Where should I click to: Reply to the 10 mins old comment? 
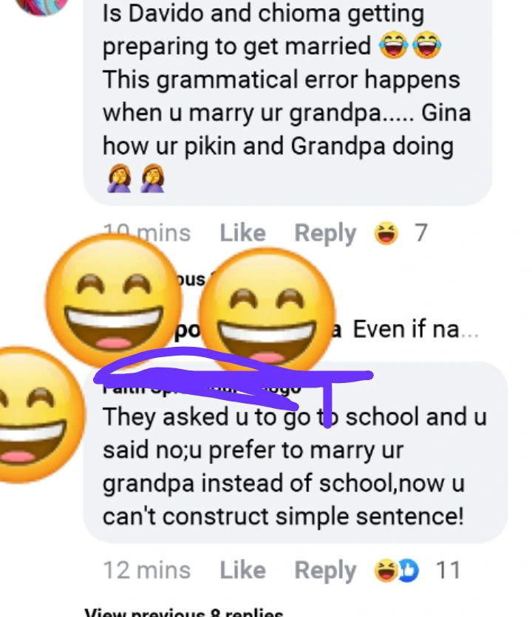pyautogui.click(x=325, y=234)
